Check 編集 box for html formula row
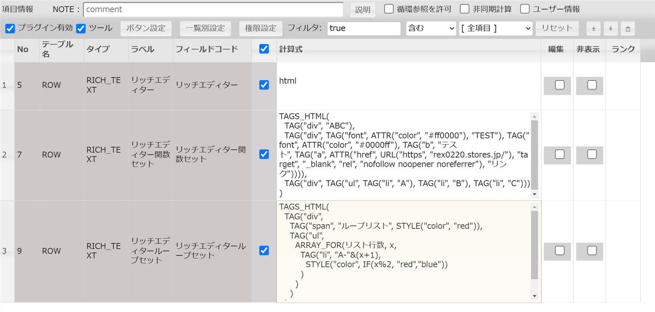Screen dimensions: 655x312 [560, 85]
